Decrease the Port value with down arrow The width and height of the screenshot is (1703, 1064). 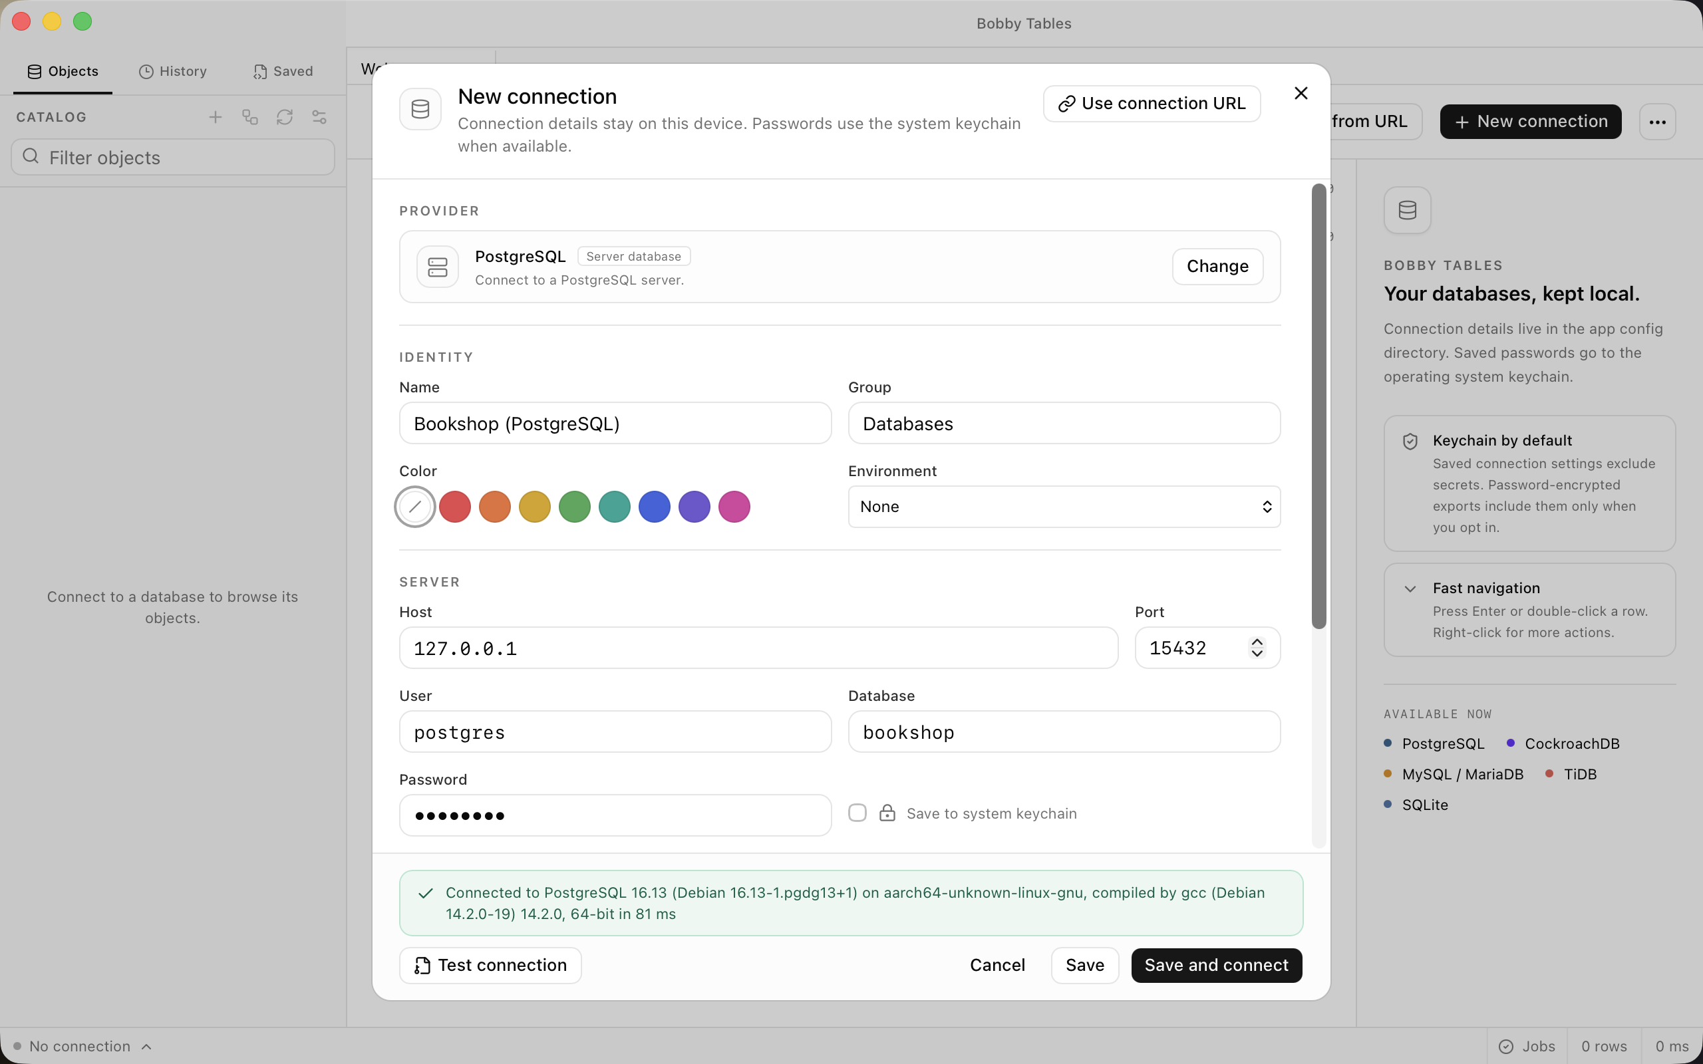coord(1257,654)
